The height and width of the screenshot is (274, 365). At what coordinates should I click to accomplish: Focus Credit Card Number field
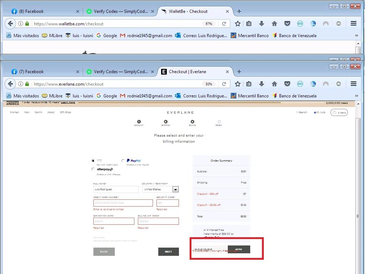pos(123,203)
